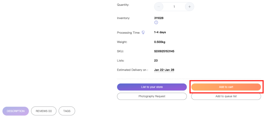The height and width of the screenshot is (120, 265).
Task: Decrease quantity with the minus button
Action: [159, 7]
